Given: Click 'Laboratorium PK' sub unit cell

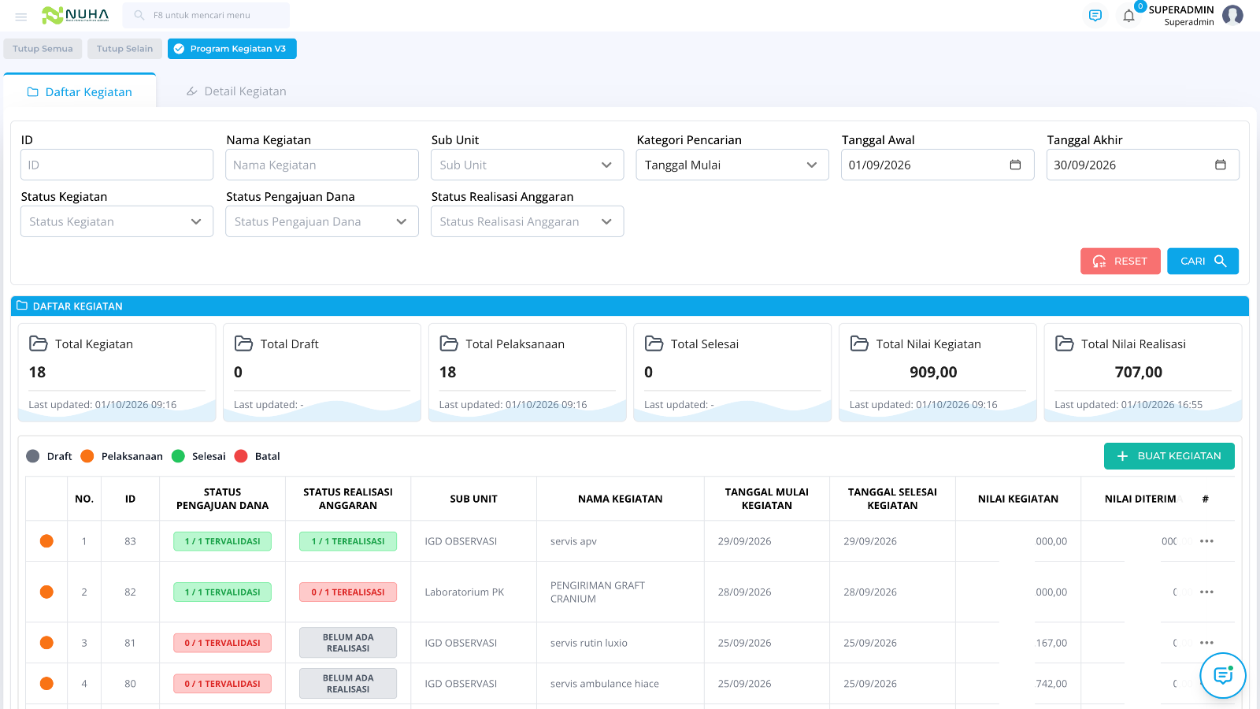Looking at the screenshot, I should pyautogui.click(x=465, y=592).
